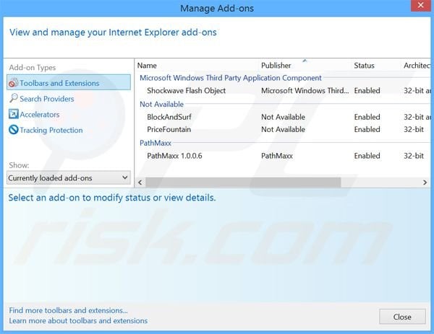Sort add-ons by Publisher column header

(276, 66)
